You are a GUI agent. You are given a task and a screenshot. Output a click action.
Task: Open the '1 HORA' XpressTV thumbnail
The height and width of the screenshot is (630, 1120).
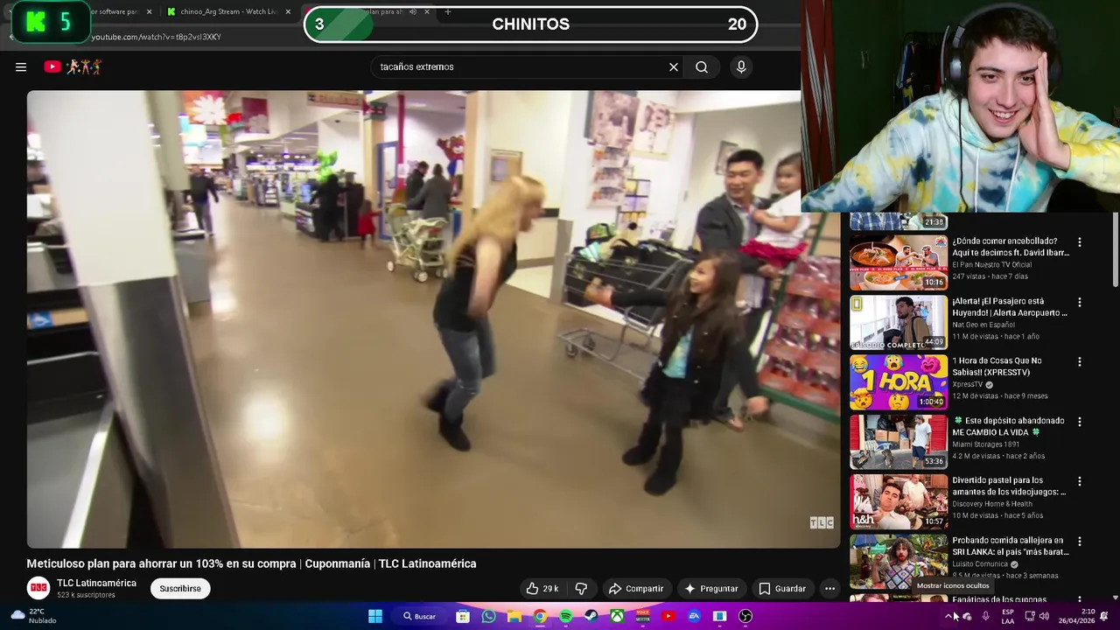pos(899,381)
